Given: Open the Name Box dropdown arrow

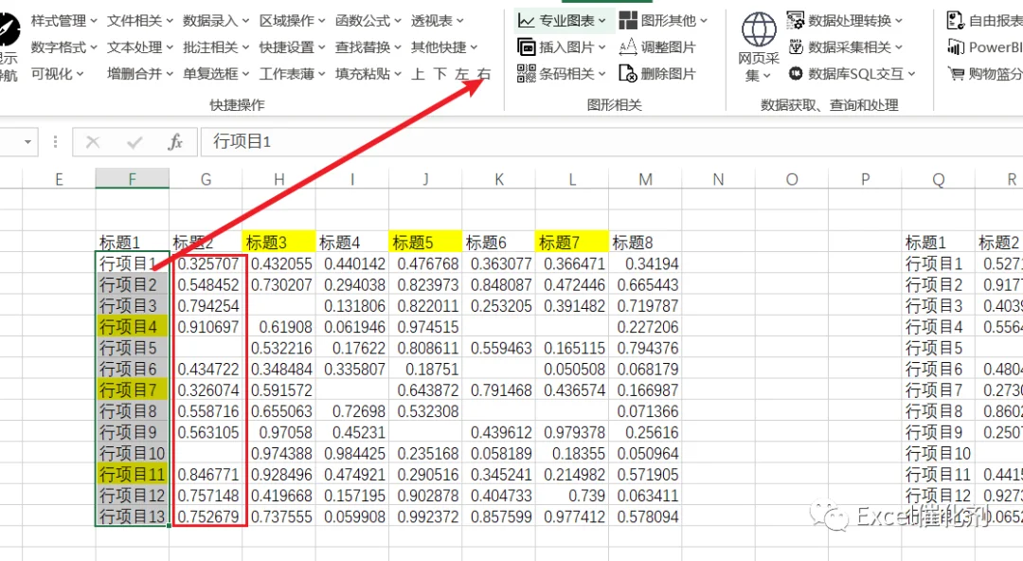Looking at the screenshot, I should (27, 142).
